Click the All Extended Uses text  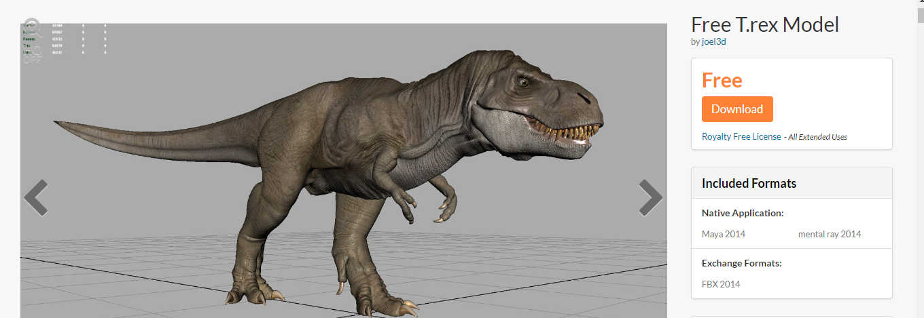(817, 137)
